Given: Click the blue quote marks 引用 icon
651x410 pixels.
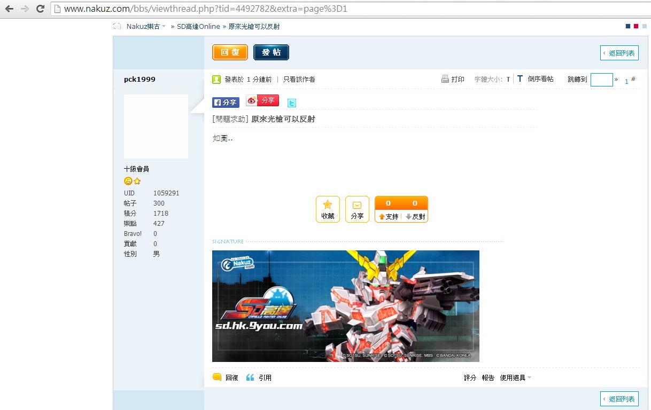Looking at the screenshot, I should point(250,377).
